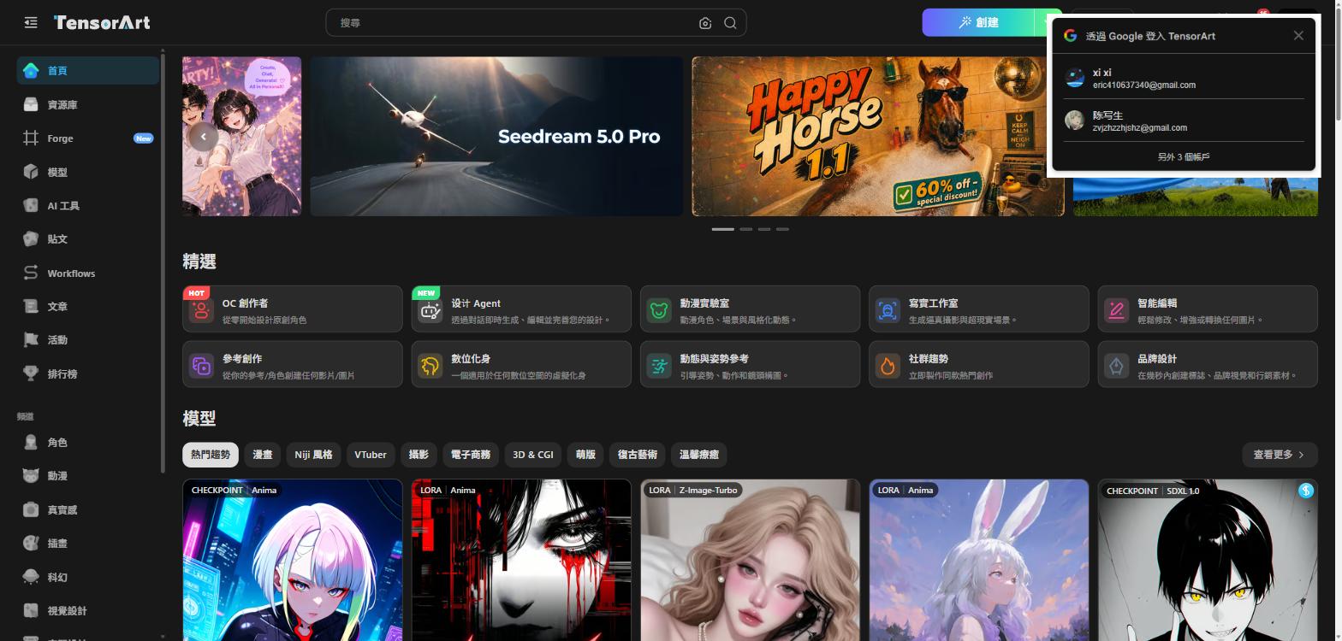
Task: Sign in with the xi xi Google account
Action: click(x=1184, y=78)
